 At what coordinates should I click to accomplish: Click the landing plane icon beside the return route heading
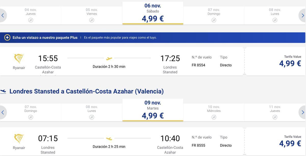click(3, 91)
